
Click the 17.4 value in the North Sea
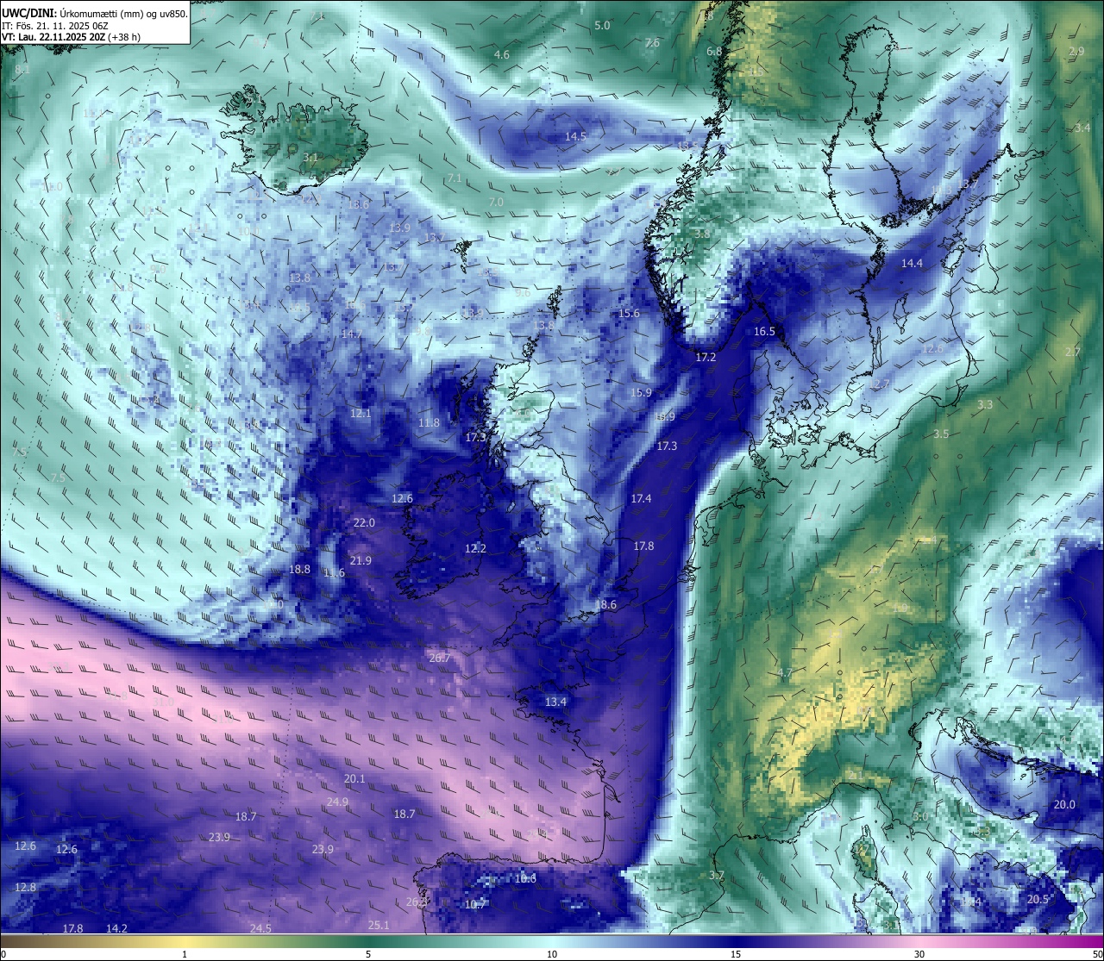(x=641, y=499)
